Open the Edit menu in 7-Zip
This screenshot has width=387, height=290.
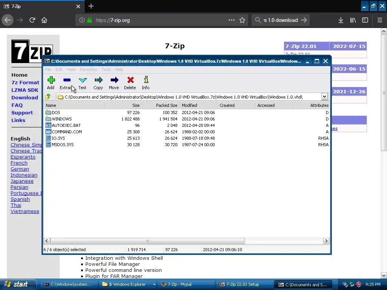[x=59, y=69]
